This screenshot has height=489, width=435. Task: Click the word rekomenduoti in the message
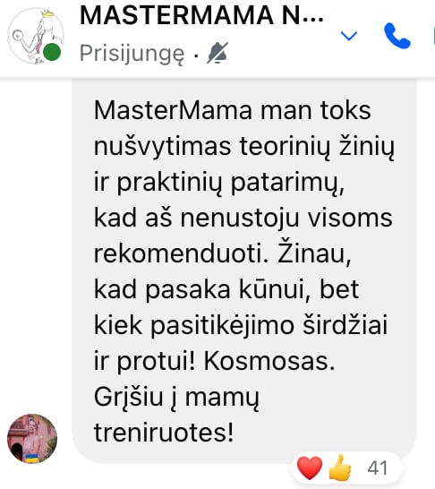click(x=182, y=253)
